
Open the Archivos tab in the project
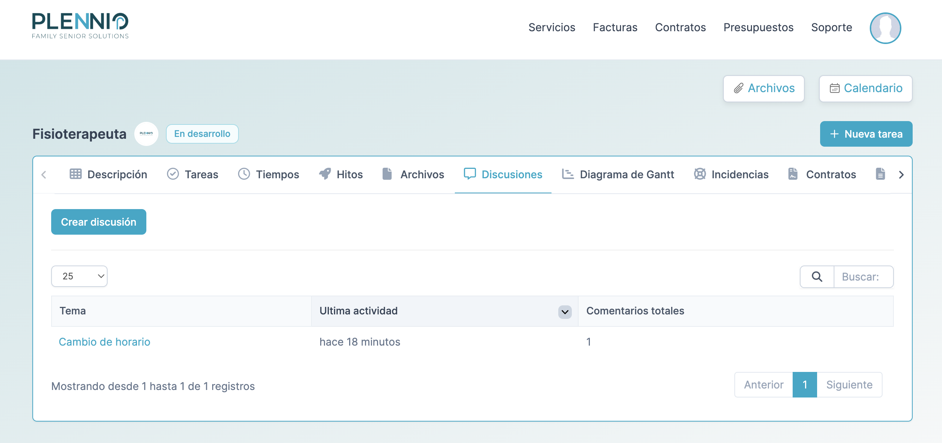point(413,174)
